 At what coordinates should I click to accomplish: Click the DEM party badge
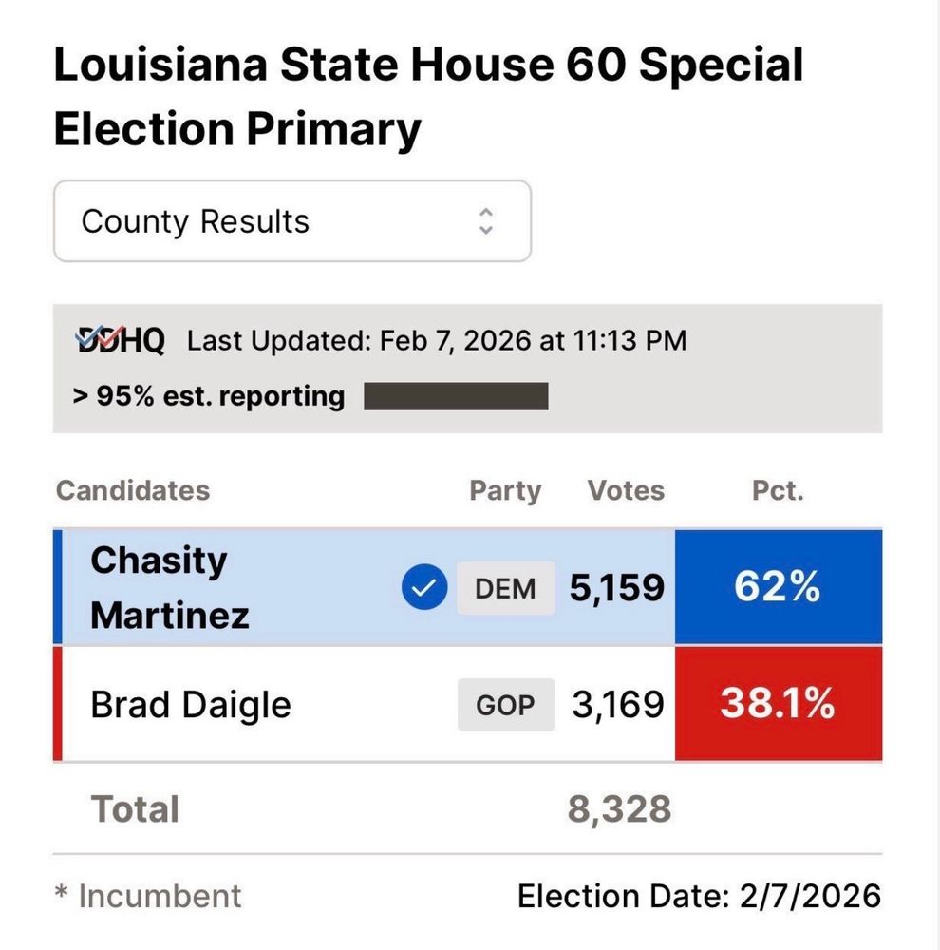click(x=505, y=589)
